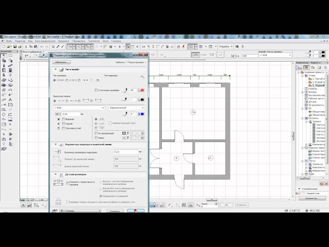Select the Line tool in the toolbox
This screenshot has width=329, height=247.
(10, 110)
